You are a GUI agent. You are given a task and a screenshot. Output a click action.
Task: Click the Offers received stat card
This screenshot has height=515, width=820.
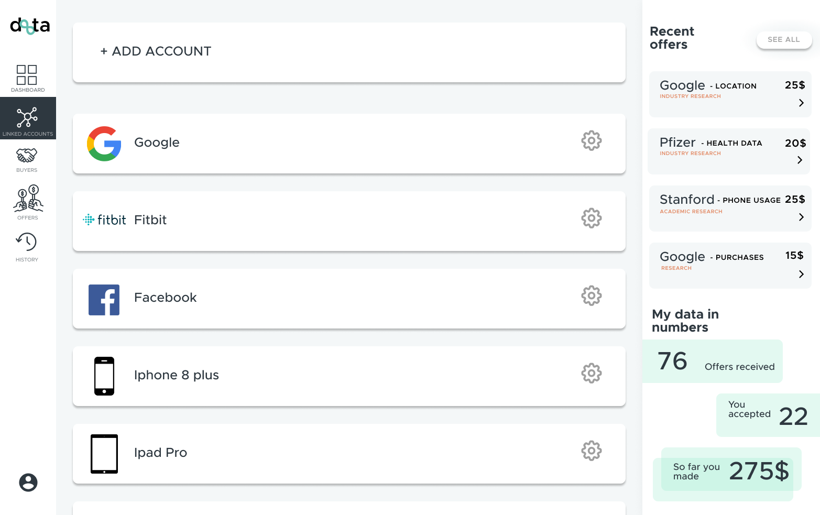coord(713,361)
